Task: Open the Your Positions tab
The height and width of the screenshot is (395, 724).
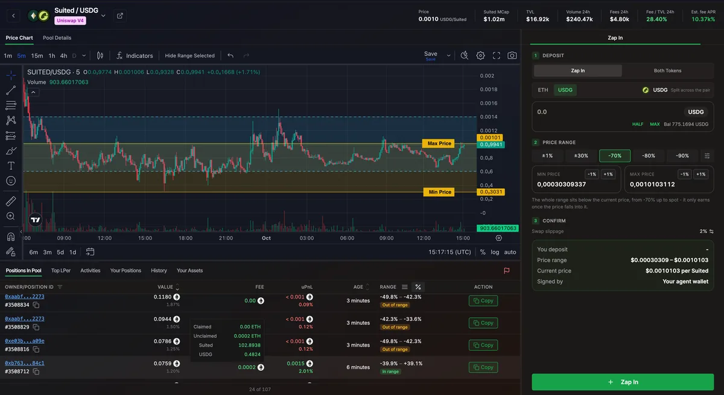Action: click(125, 271)
